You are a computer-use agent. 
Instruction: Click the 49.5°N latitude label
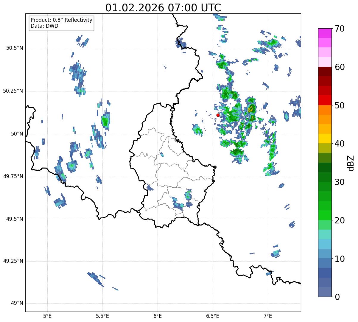(14, 219)
